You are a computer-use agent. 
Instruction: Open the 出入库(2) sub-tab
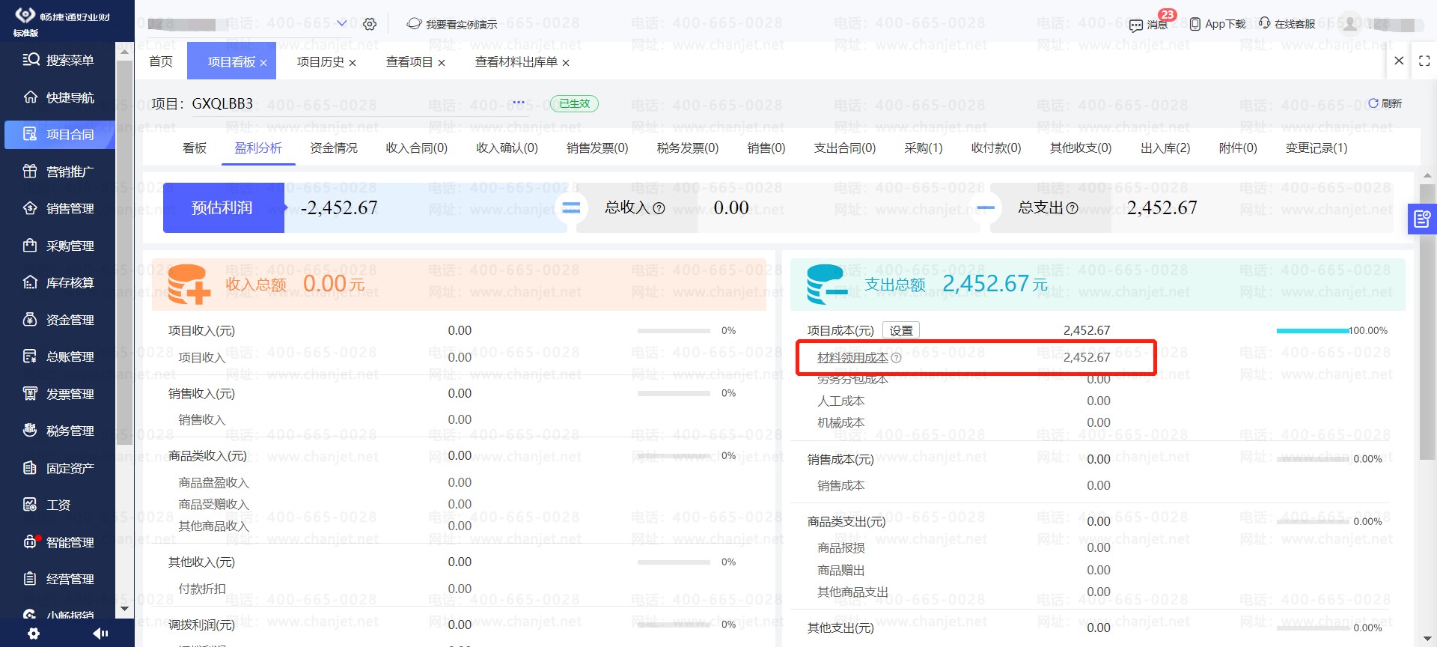(x=1165, y=148)
